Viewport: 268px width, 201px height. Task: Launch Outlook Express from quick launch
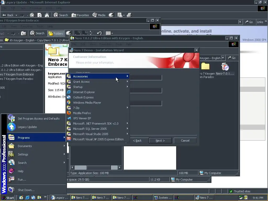[33, 198]
